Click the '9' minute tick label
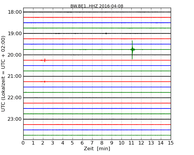Viewport: 194px width, 155px height. coord(112,143)
